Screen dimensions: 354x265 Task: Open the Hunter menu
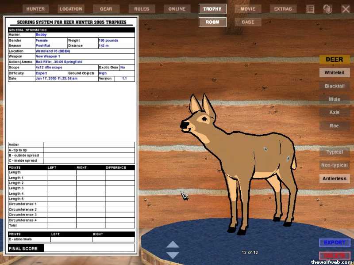(35, 9)
